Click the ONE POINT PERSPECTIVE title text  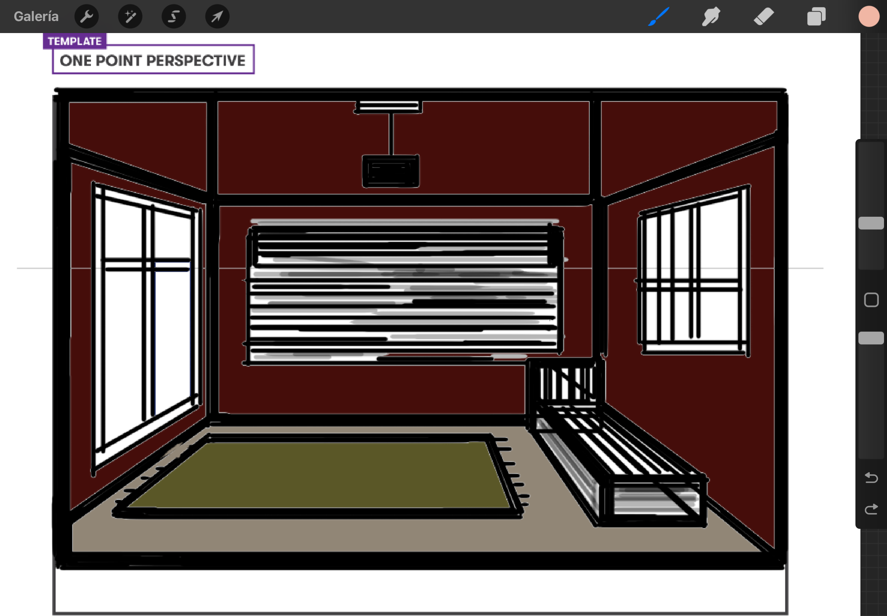coord(153,60)
